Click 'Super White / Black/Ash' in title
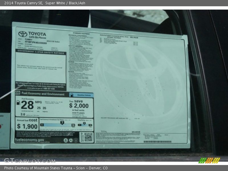Image resolution: width=228 pixels, height=171 pixels. click(x=65, y=3)
